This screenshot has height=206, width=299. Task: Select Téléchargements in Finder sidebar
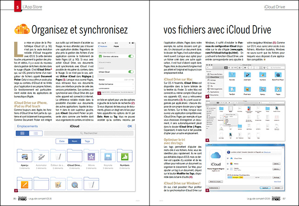point(215,89)
